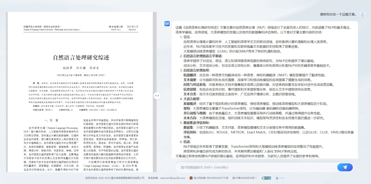This screenshot has height=184, width=371.
Task: Click the user avatar icon beside the question
Action: (x=362, y=14)
